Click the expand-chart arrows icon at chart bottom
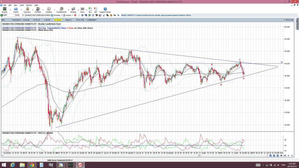This screenshot has width=299, height=168. 281,155
